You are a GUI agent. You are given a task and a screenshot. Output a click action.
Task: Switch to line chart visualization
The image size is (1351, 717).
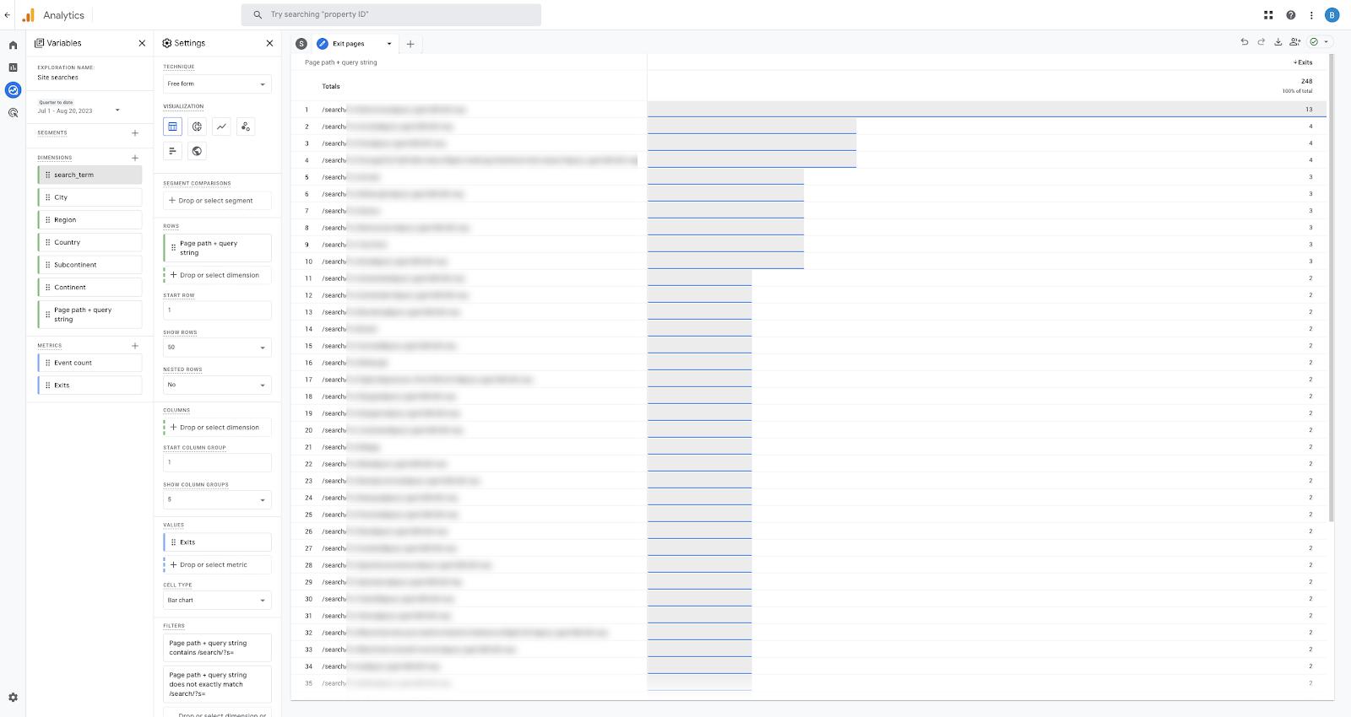click(x=221, y=127)
